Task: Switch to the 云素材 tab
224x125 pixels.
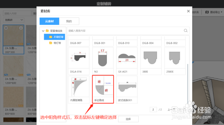Action: (49, 21)
